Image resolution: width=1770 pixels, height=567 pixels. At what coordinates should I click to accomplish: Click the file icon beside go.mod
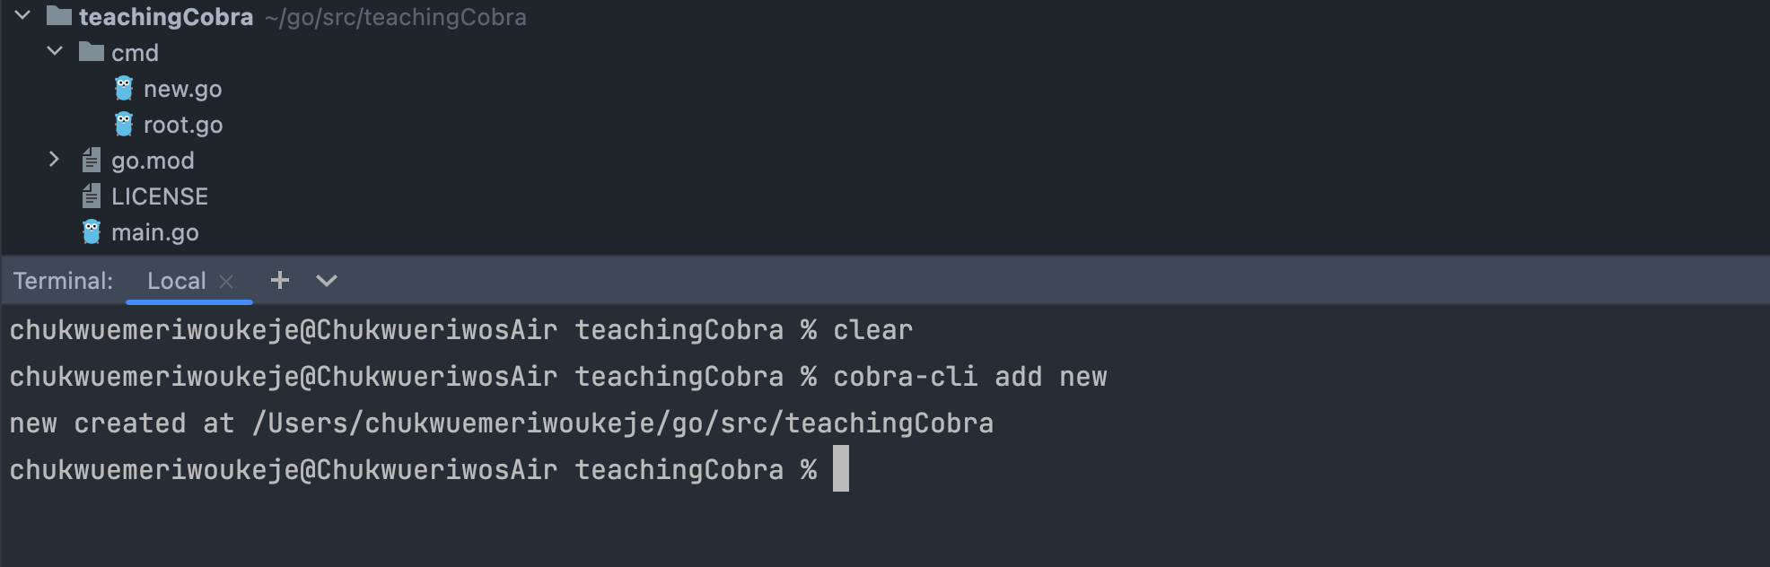pos(91,160)
